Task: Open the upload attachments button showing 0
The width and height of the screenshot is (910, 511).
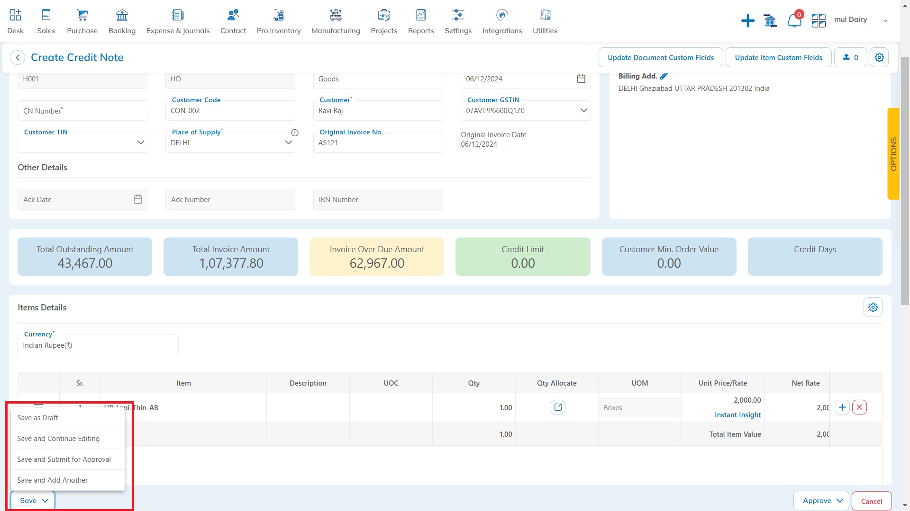Action: [850, 57]
